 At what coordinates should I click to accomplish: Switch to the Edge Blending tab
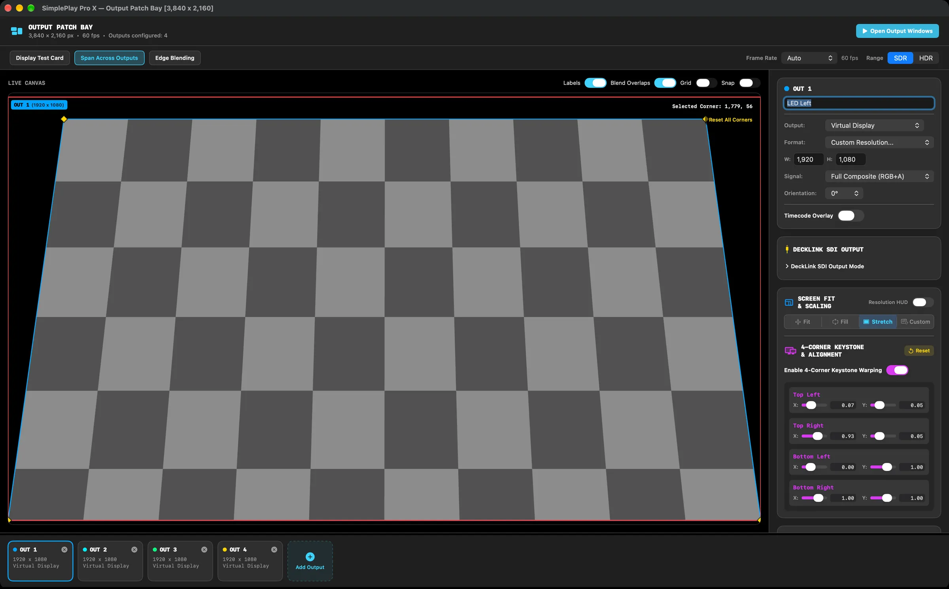[175, 58]
